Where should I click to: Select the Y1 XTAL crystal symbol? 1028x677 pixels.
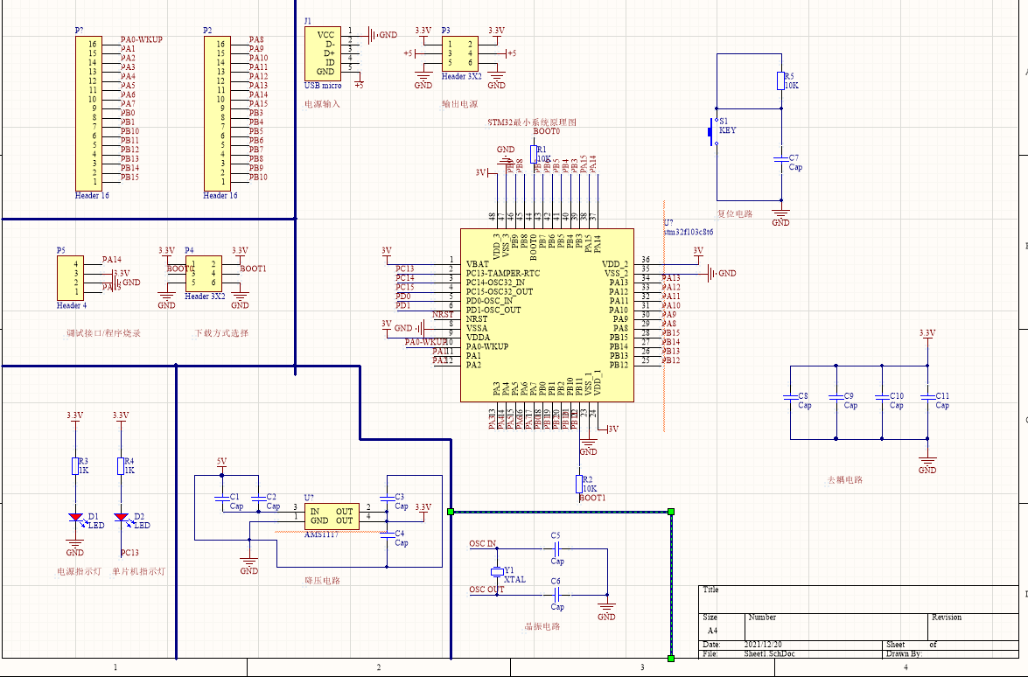pyautogui.click(x=497, y=572)
